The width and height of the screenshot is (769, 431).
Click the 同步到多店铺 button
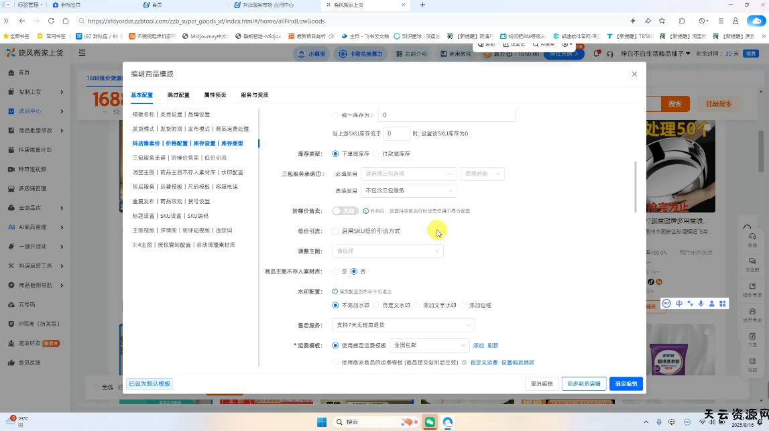point(583,384)
